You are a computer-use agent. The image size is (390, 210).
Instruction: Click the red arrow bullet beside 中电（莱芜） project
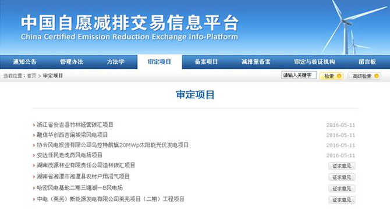coord(34,200)
